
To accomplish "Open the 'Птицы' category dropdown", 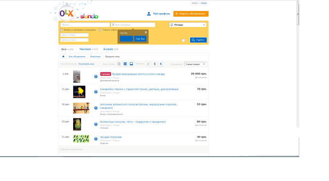I will [188, 25].
